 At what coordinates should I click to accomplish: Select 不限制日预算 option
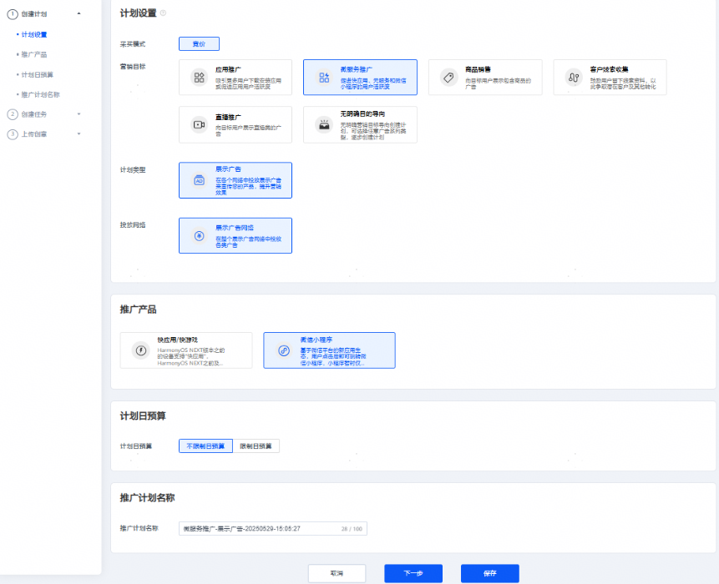coord(205,446)
